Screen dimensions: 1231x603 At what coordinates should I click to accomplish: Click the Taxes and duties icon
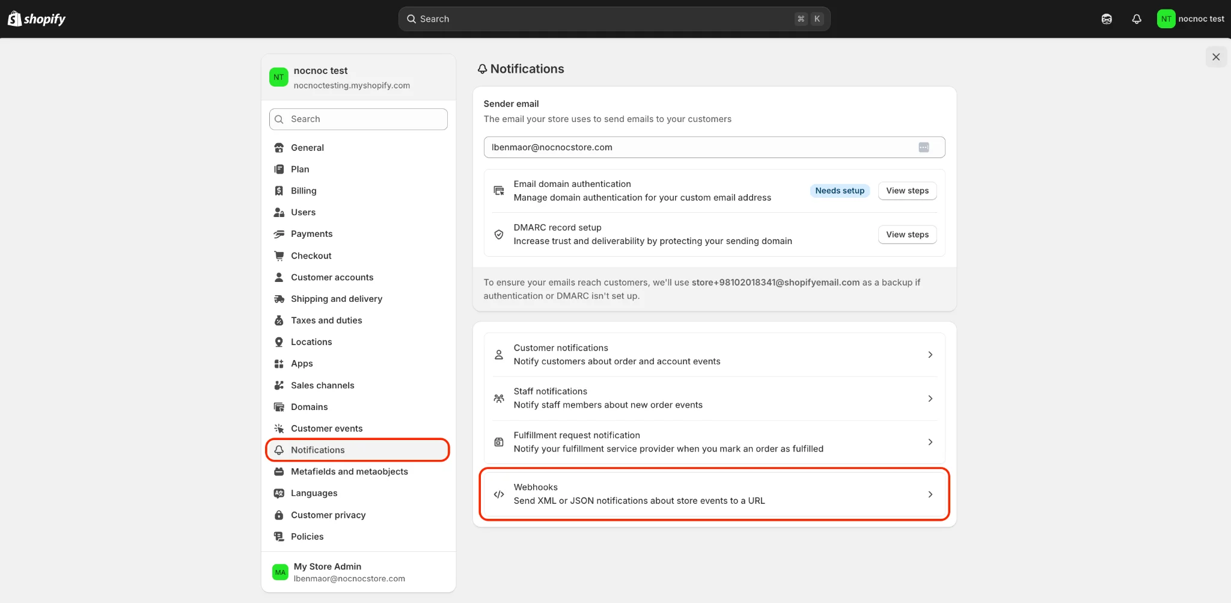[279, 320]
